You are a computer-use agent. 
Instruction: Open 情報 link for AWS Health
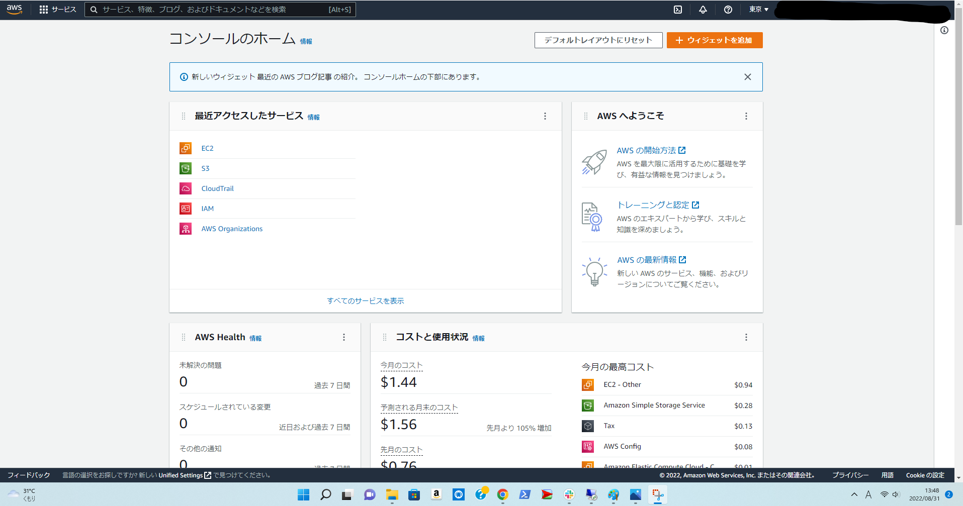(x=255, y=338)
